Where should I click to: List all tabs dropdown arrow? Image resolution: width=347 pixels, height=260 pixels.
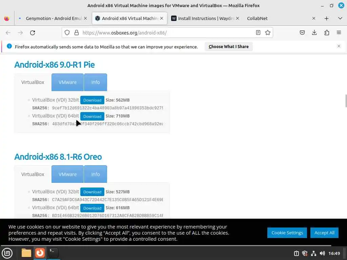click(340, 18)
